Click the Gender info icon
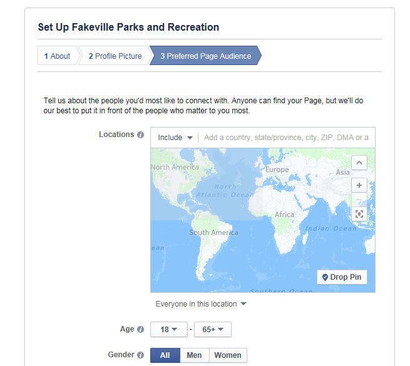This screenshot has height=366, width=410. [140, 355]
